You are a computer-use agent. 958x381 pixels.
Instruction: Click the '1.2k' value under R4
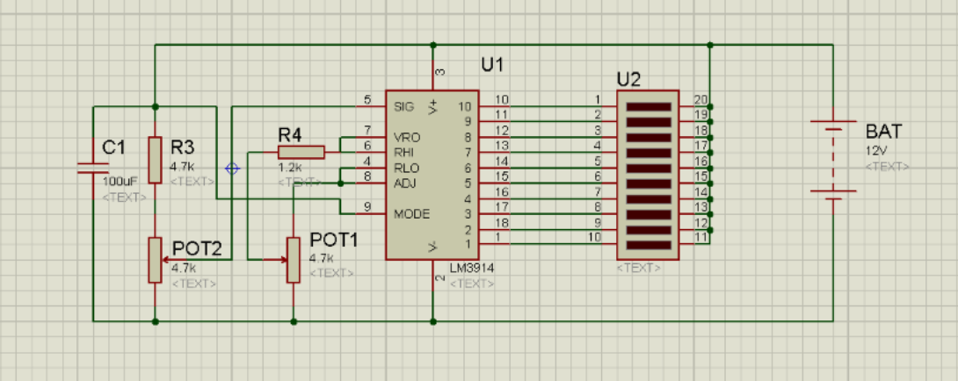coord(289,167)
